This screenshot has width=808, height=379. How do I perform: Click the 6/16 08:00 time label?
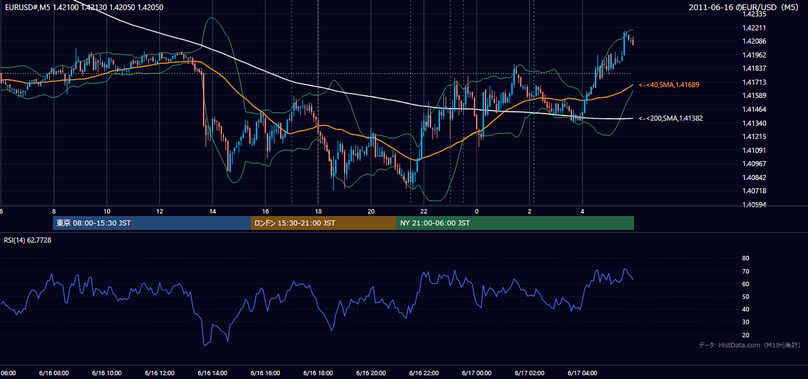click(53, 373)
